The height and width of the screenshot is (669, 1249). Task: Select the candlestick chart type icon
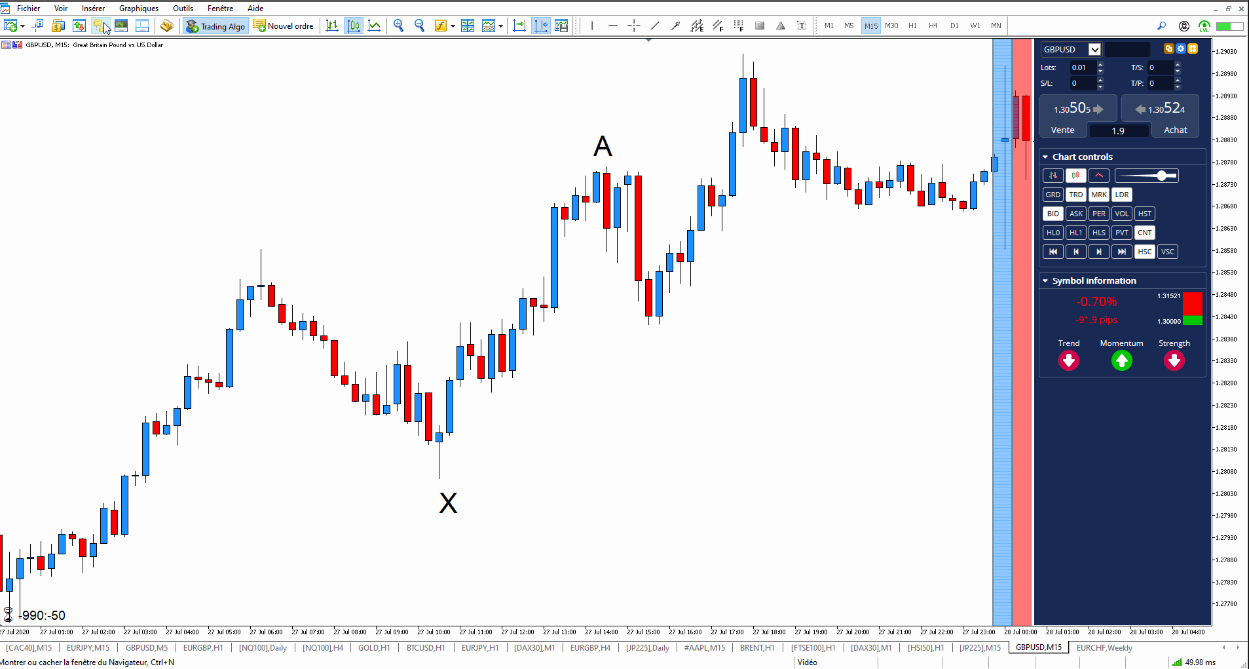pyautogui.click(x=353, y=26)
